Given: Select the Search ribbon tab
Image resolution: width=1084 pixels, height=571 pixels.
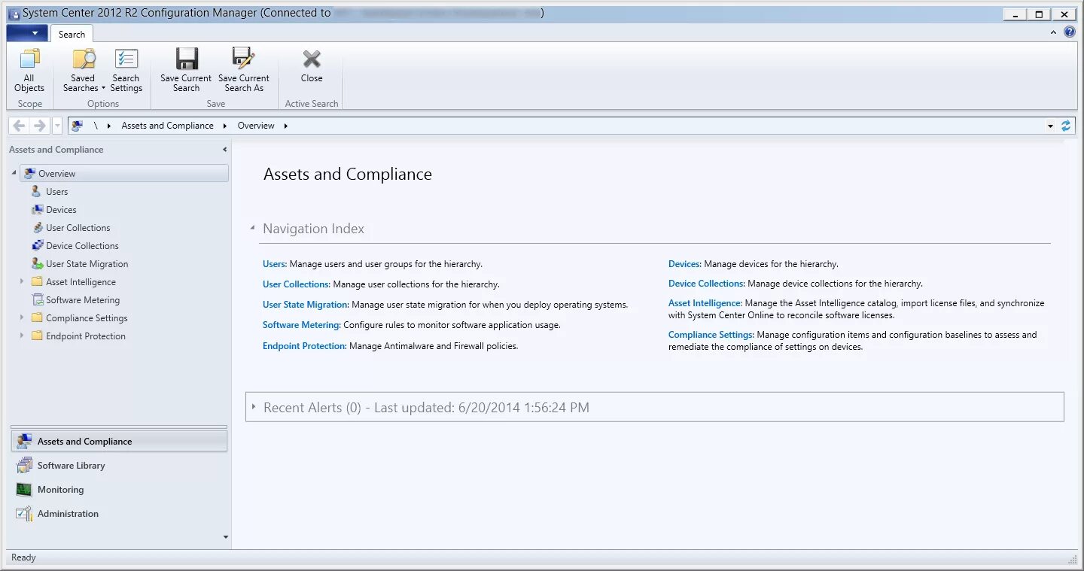Looking at the screenshot, I should point(72,34).
